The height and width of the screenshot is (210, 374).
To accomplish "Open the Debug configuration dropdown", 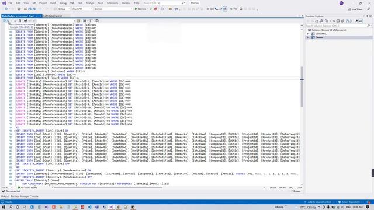I will click(64, 9).
